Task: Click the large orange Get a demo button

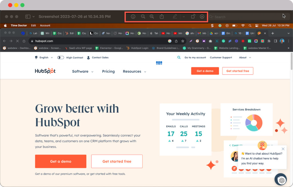Action: (61, 161)
